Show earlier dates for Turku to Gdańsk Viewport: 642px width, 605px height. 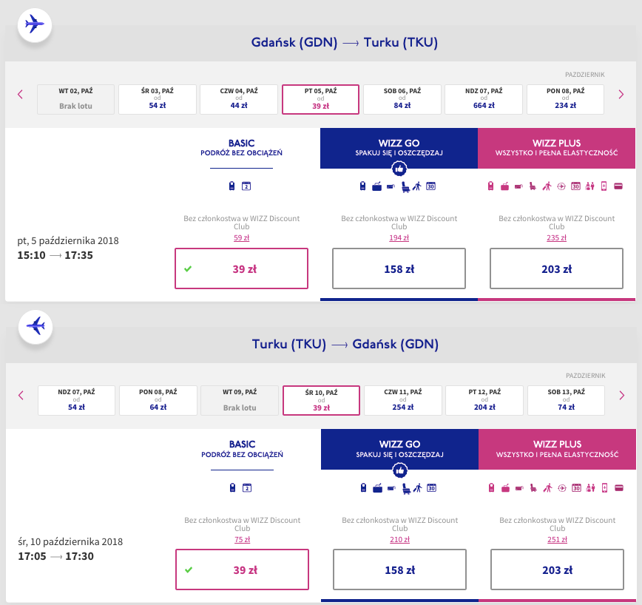[21, 396]
